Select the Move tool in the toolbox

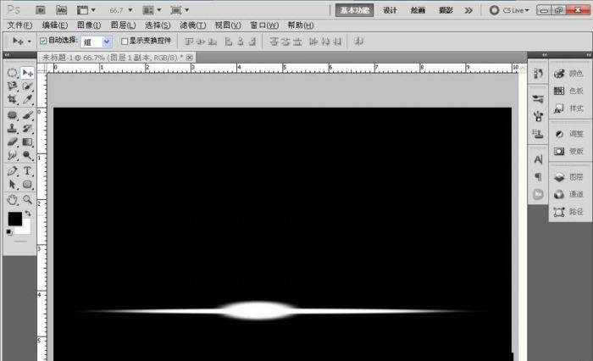(x=27, y=74)
